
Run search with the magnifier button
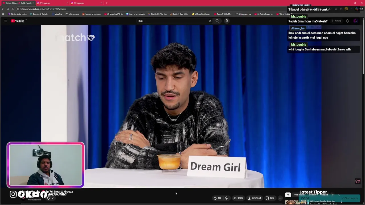[217, 21]
